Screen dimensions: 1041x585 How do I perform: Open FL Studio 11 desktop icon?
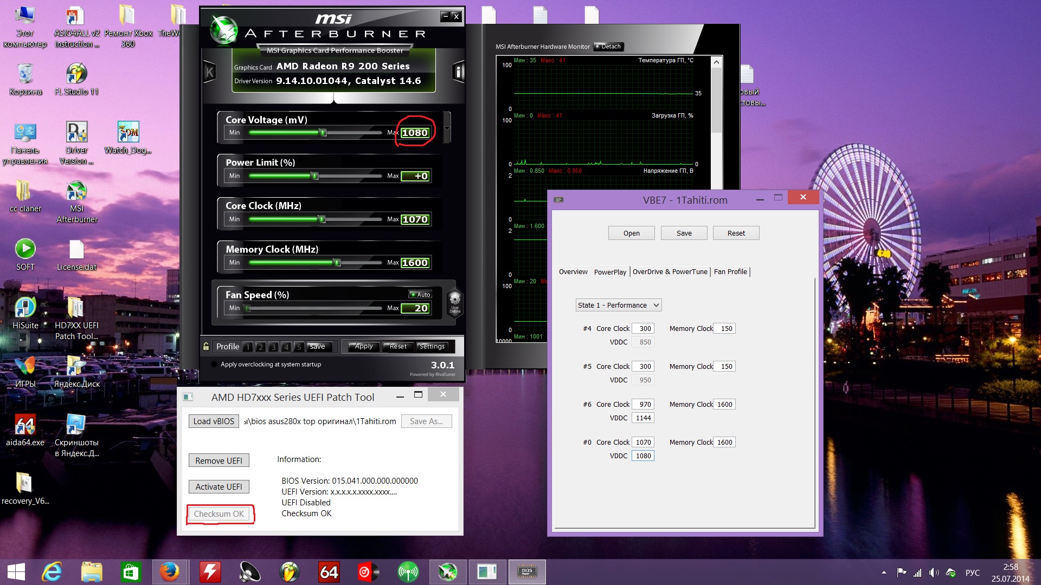(x=76, y=74)
